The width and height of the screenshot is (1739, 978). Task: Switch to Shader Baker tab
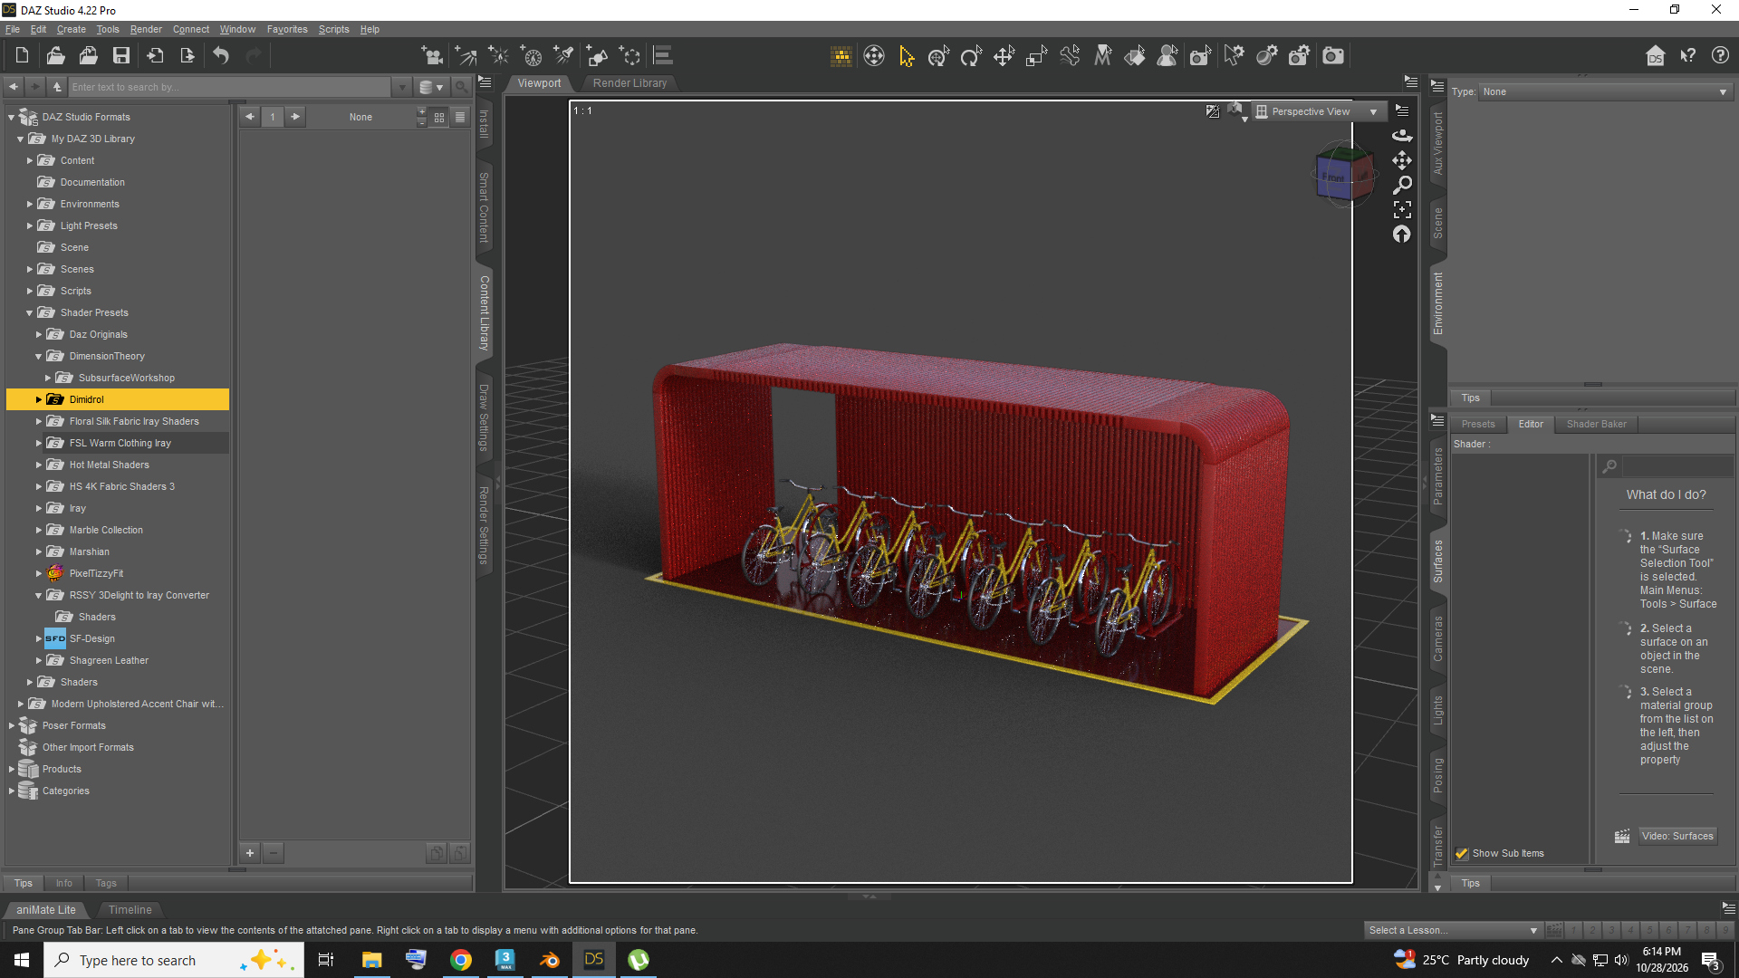pos(1596,424)
